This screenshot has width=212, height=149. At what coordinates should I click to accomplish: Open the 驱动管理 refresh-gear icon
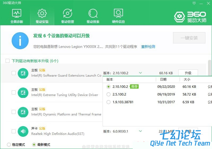68,13
